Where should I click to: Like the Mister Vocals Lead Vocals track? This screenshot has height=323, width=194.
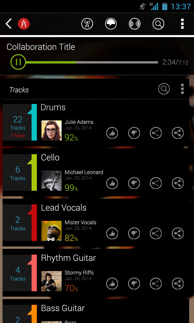(x=112, y=233)
